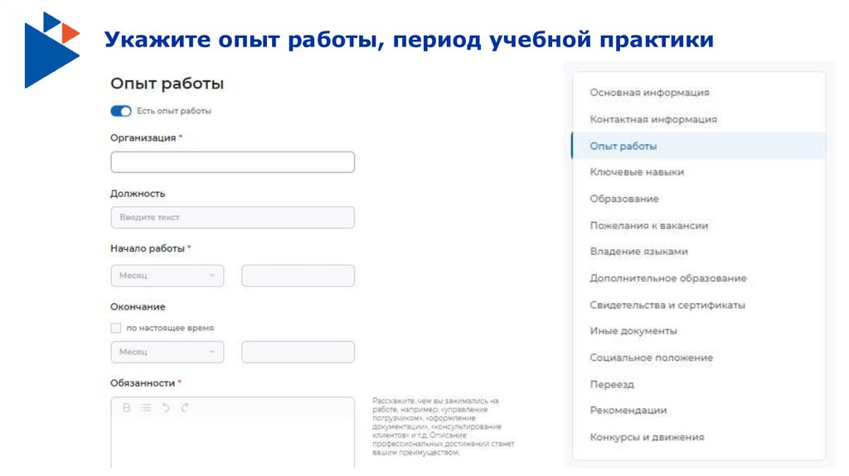Expand the end month 'Месяц' dropdown
The image size is (849, 476).
tap(167, 352)
